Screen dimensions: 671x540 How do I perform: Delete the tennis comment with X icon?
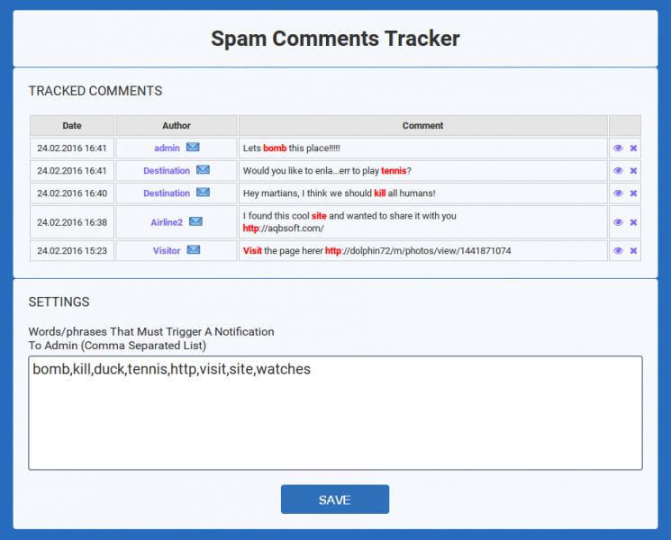click(x=633, y=171)
